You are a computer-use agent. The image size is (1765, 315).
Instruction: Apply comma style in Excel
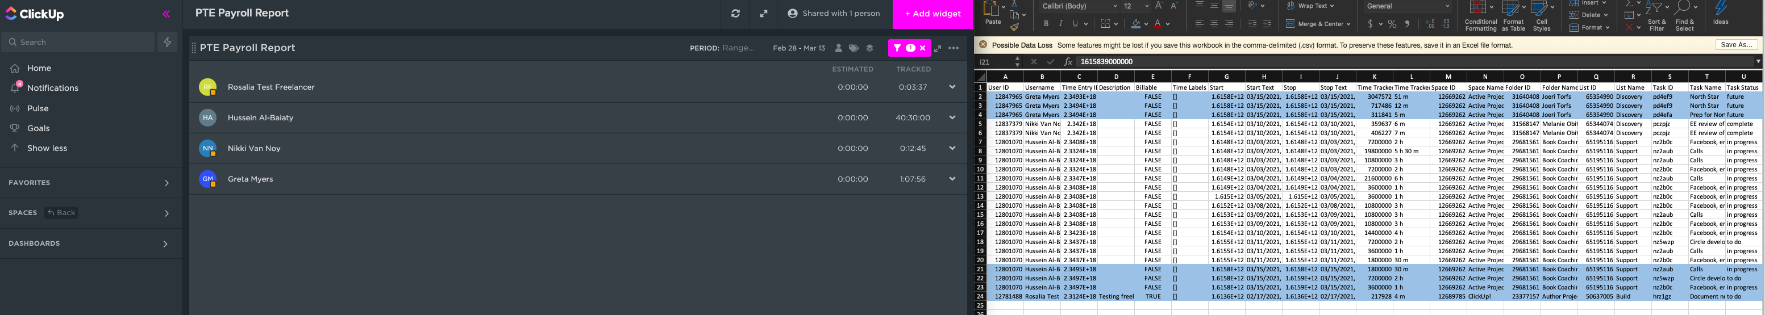point(1408,24)
